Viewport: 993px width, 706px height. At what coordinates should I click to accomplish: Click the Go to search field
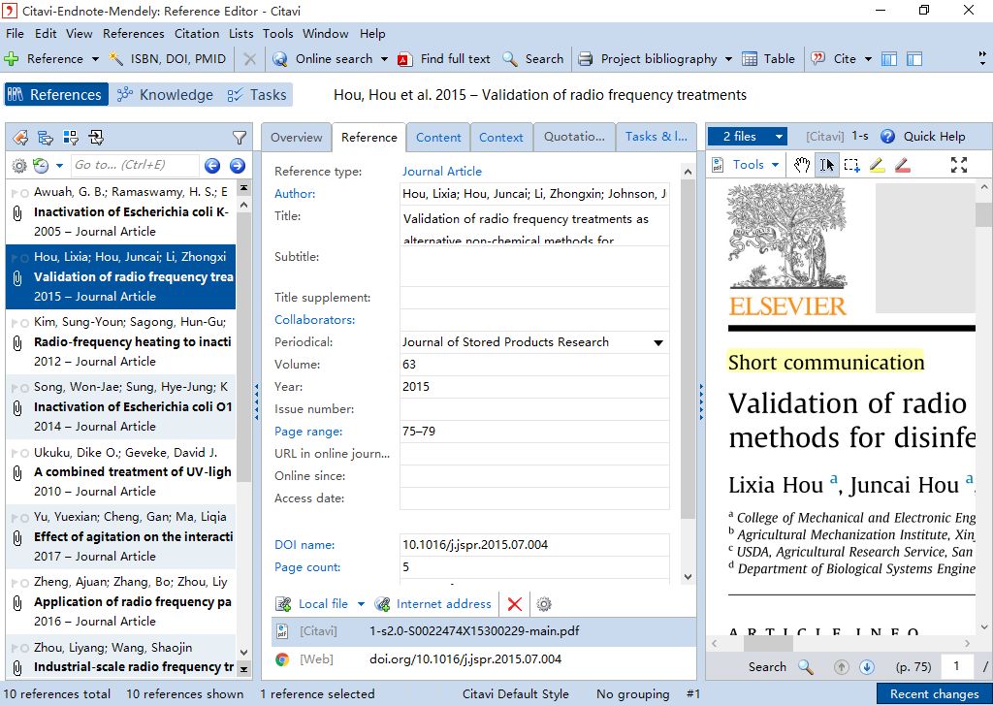click(134, 166)
